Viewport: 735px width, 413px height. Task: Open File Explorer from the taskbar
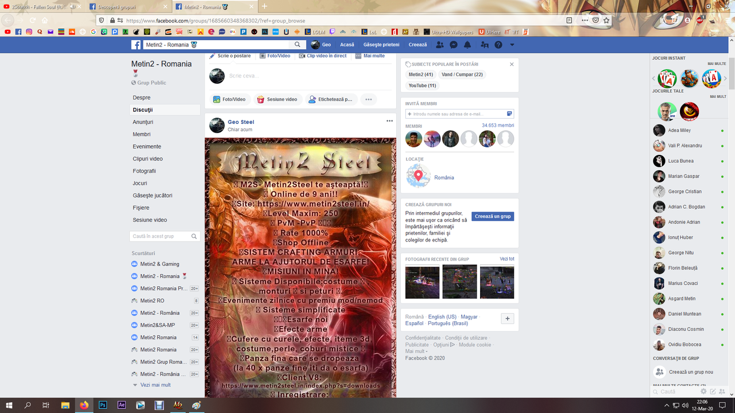[65, 405]
